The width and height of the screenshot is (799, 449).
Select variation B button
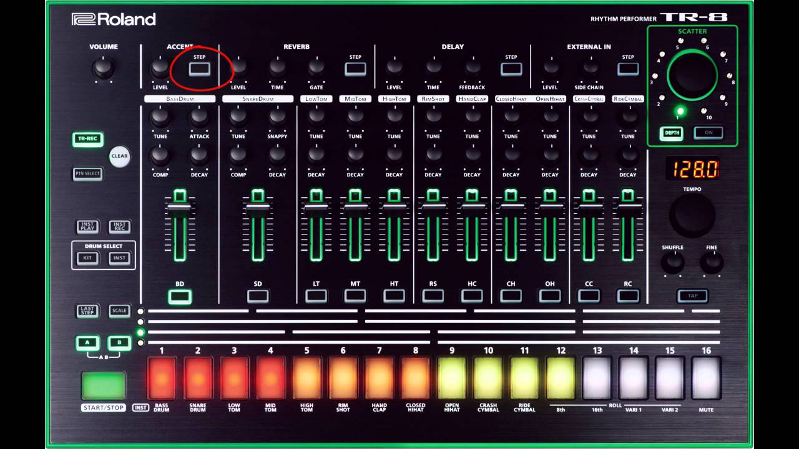point(119,342)
